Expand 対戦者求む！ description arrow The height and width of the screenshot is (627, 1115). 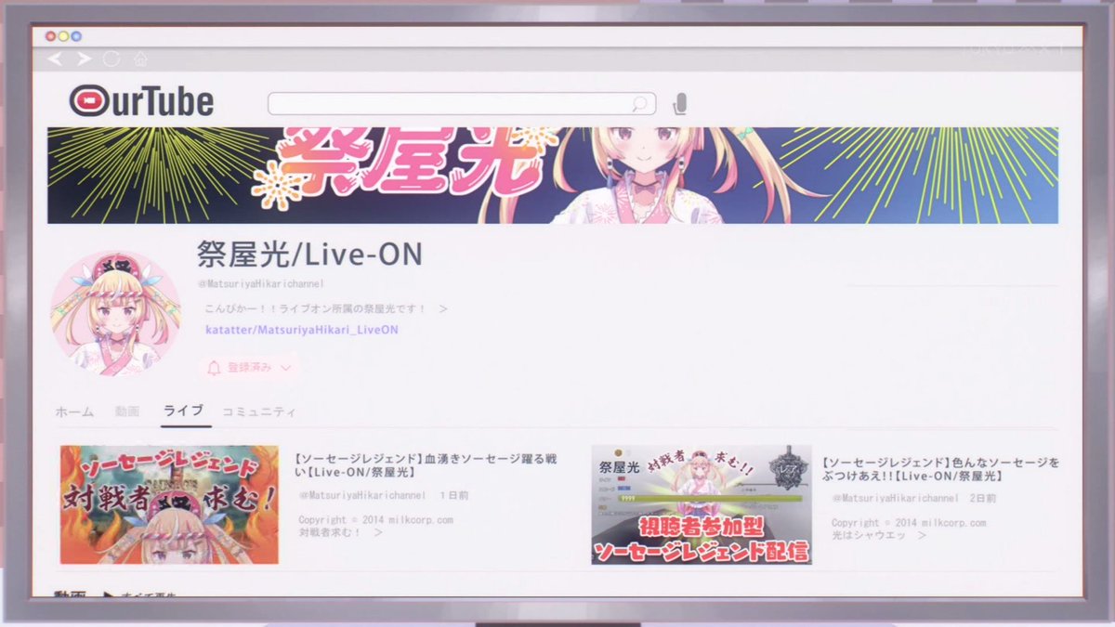378,533
